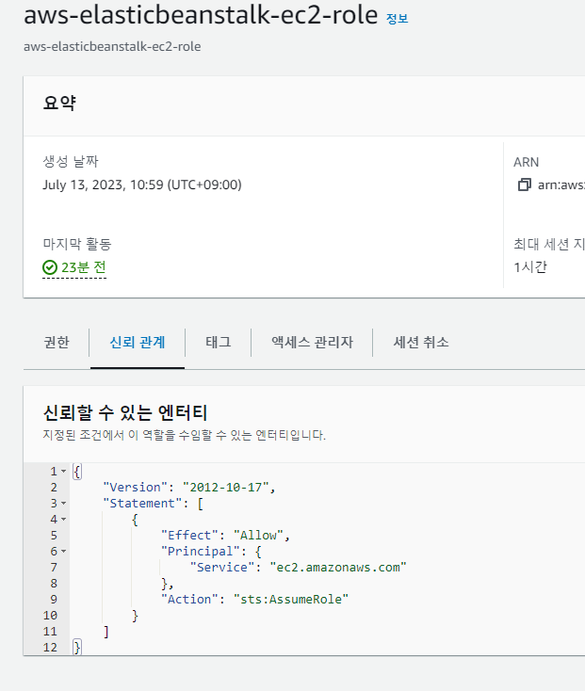Copy the role ARN with the copy icon
Image resolution: width=585 pixels, height=691 pixels.
524,185
